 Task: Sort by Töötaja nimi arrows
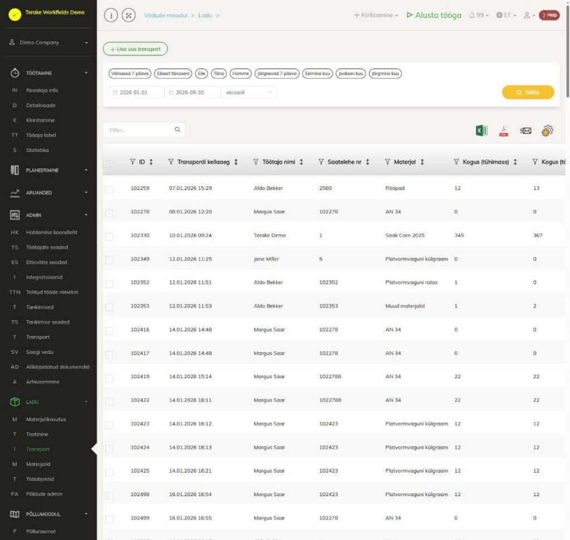pyautogui.click(x=301, y=162)
